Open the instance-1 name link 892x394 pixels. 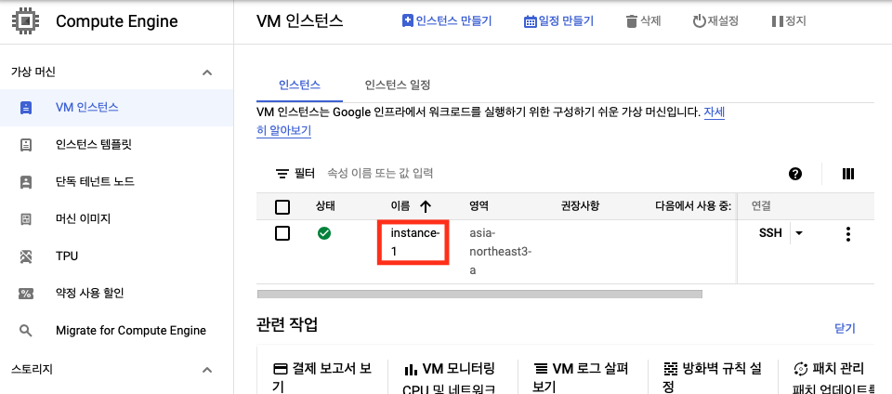click(414, 242)
